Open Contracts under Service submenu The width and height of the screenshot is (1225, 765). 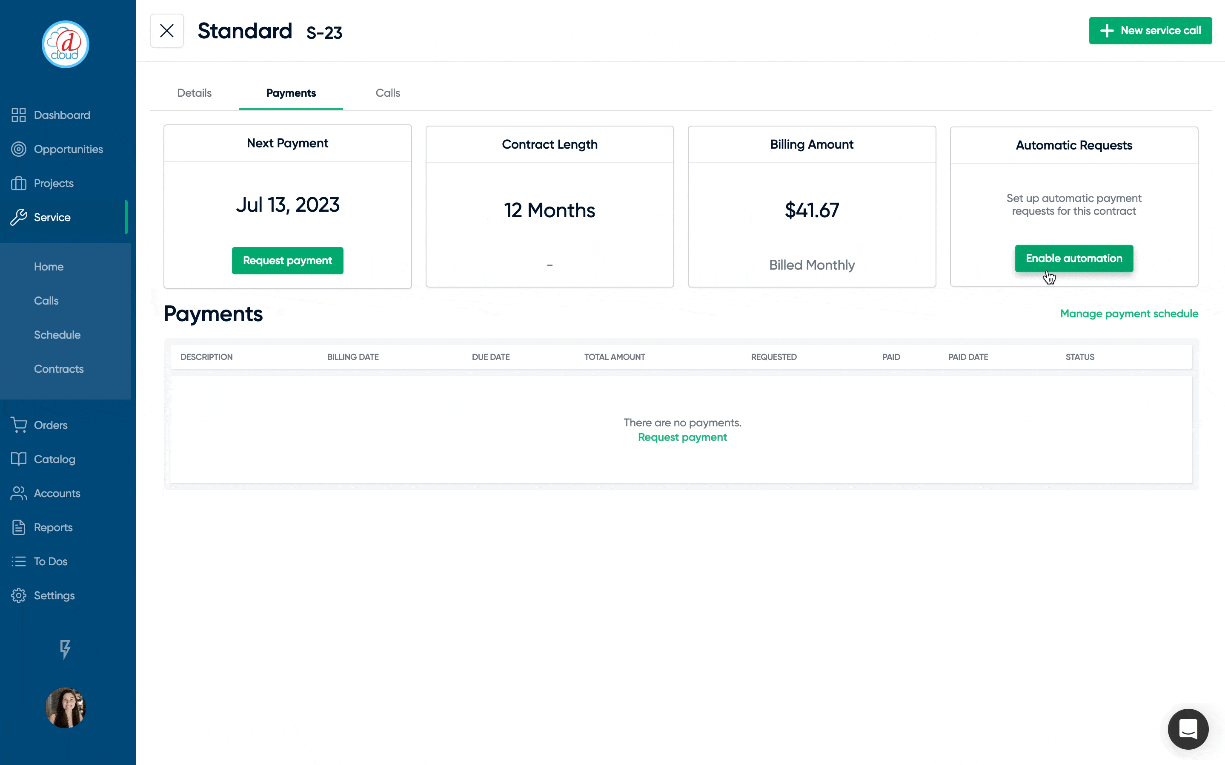59,369
